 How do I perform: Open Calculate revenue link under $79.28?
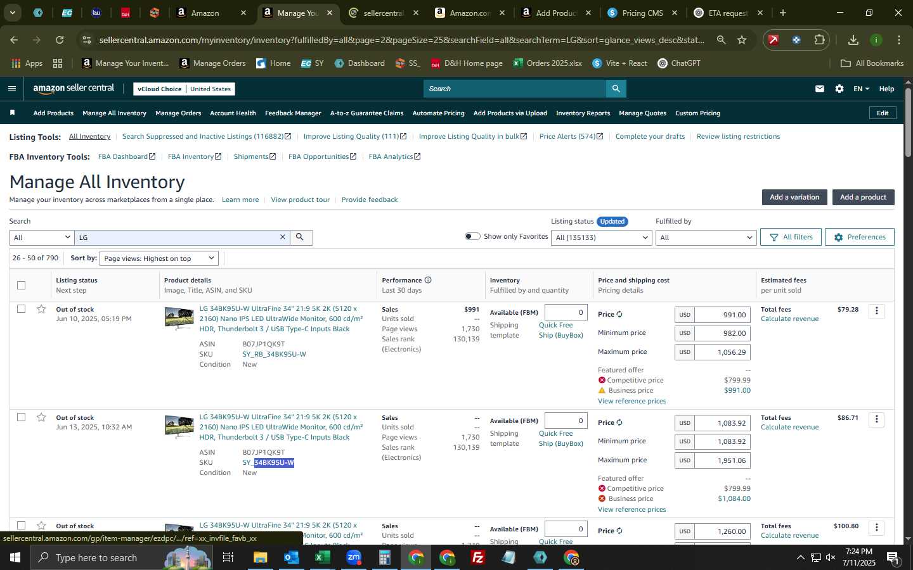(x=789, y=319)
